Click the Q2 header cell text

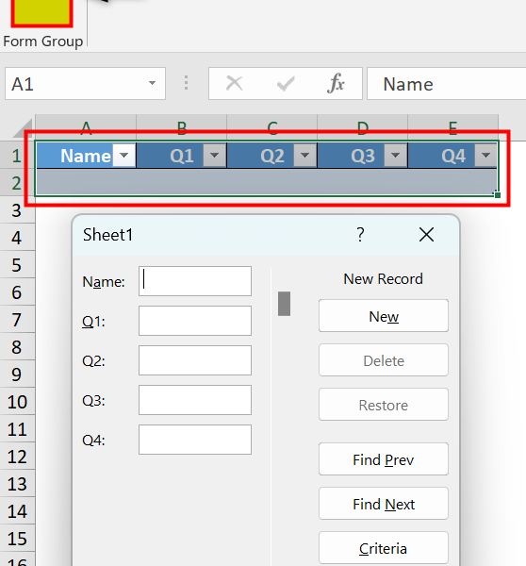point(272,157)
